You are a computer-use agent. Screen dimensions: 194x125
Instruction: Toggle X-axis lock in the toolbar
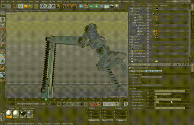point(43,6)
